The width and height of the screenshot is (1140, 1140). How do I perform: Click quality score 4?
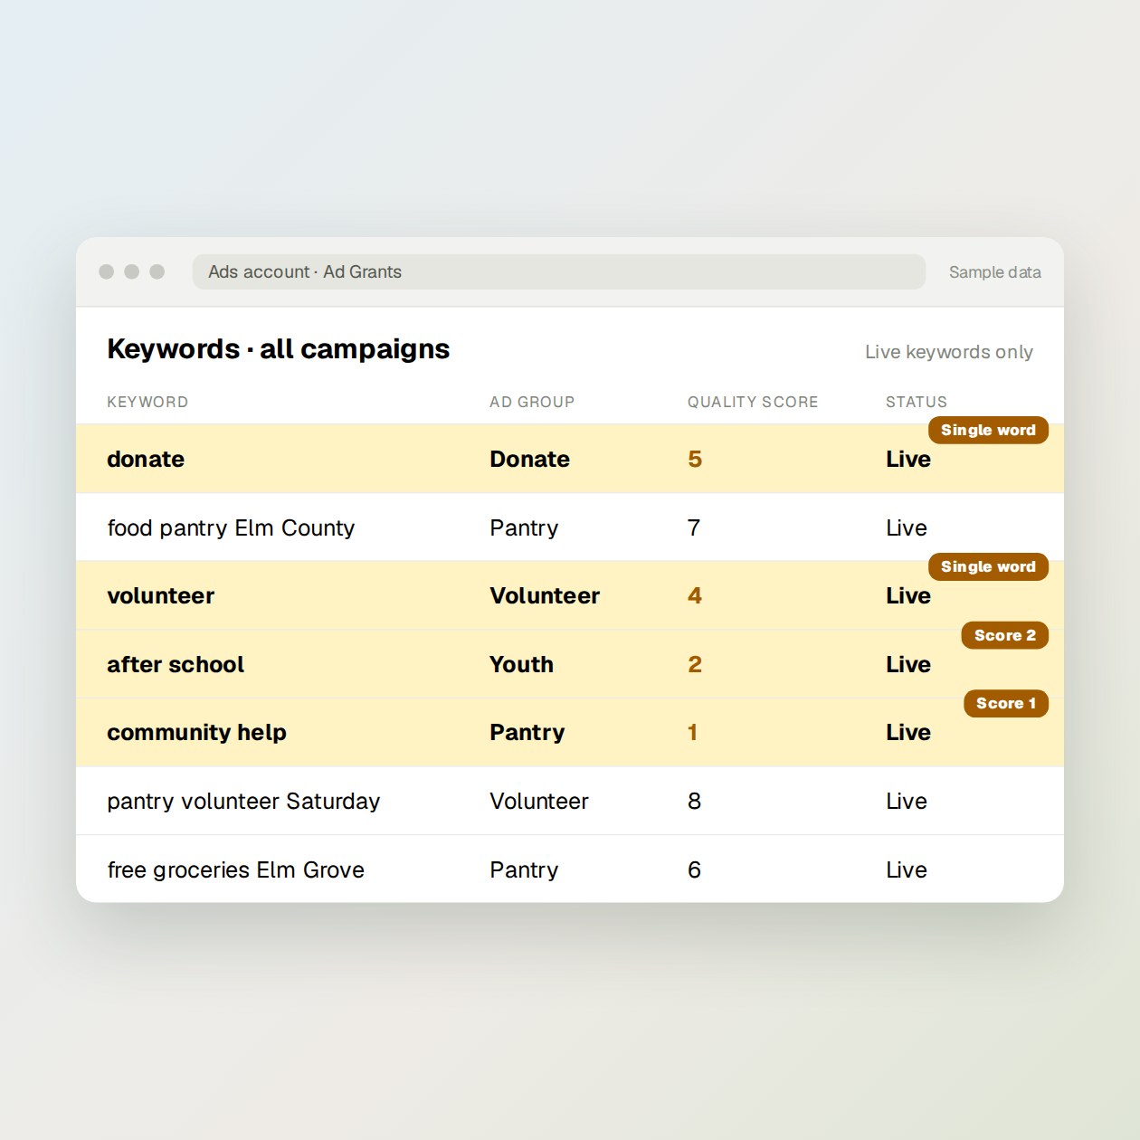point(695,595)
